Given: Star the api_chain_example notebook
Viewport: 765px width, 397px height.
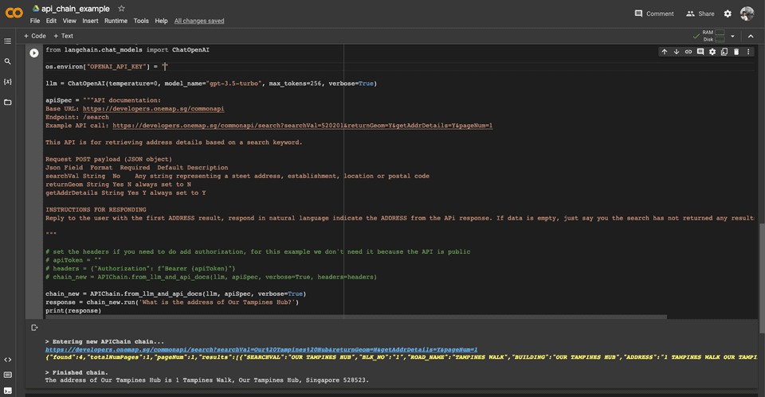Looking at the screenshot, I should [x=121, y=8].
